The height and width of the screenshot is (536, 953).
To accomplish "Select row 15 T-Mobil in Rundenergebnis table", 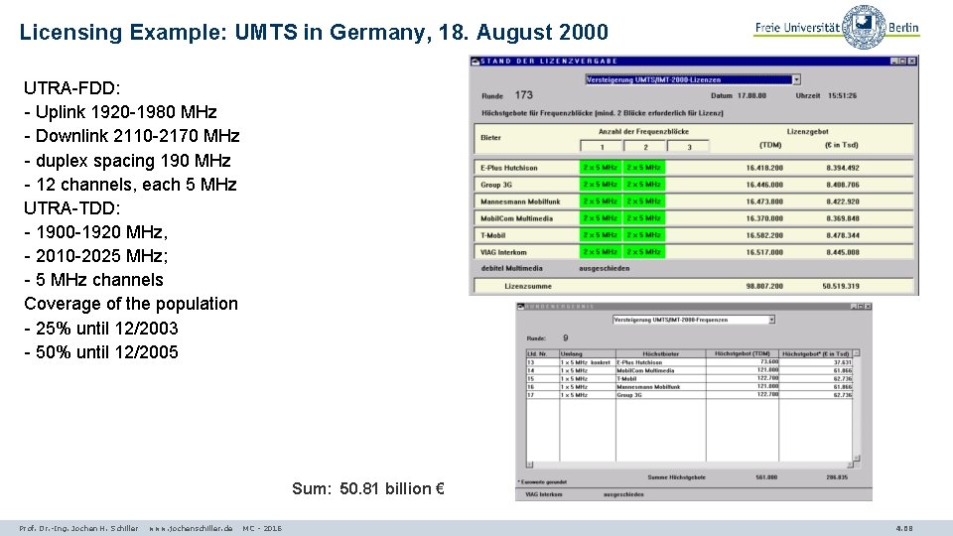I will click(x=689, y=378).
